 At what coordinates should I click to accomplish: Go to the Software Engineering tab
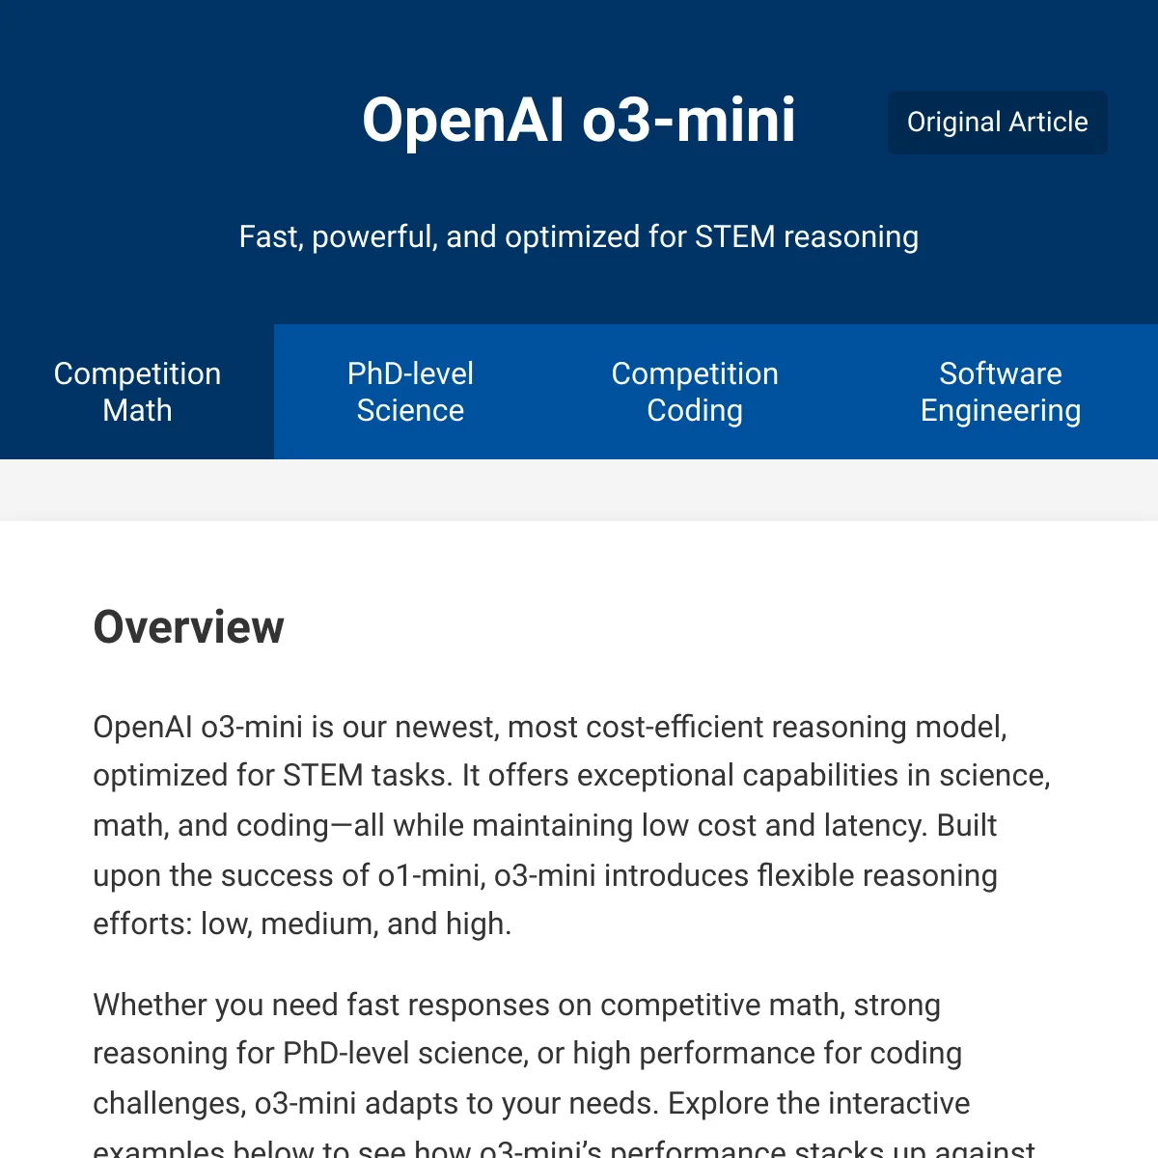coord(1001,392)
